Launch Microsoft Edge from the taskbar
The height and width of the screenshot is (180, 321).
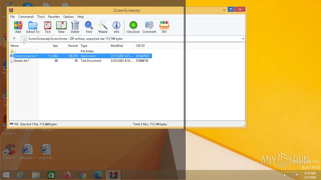click(x=98, y=175)
